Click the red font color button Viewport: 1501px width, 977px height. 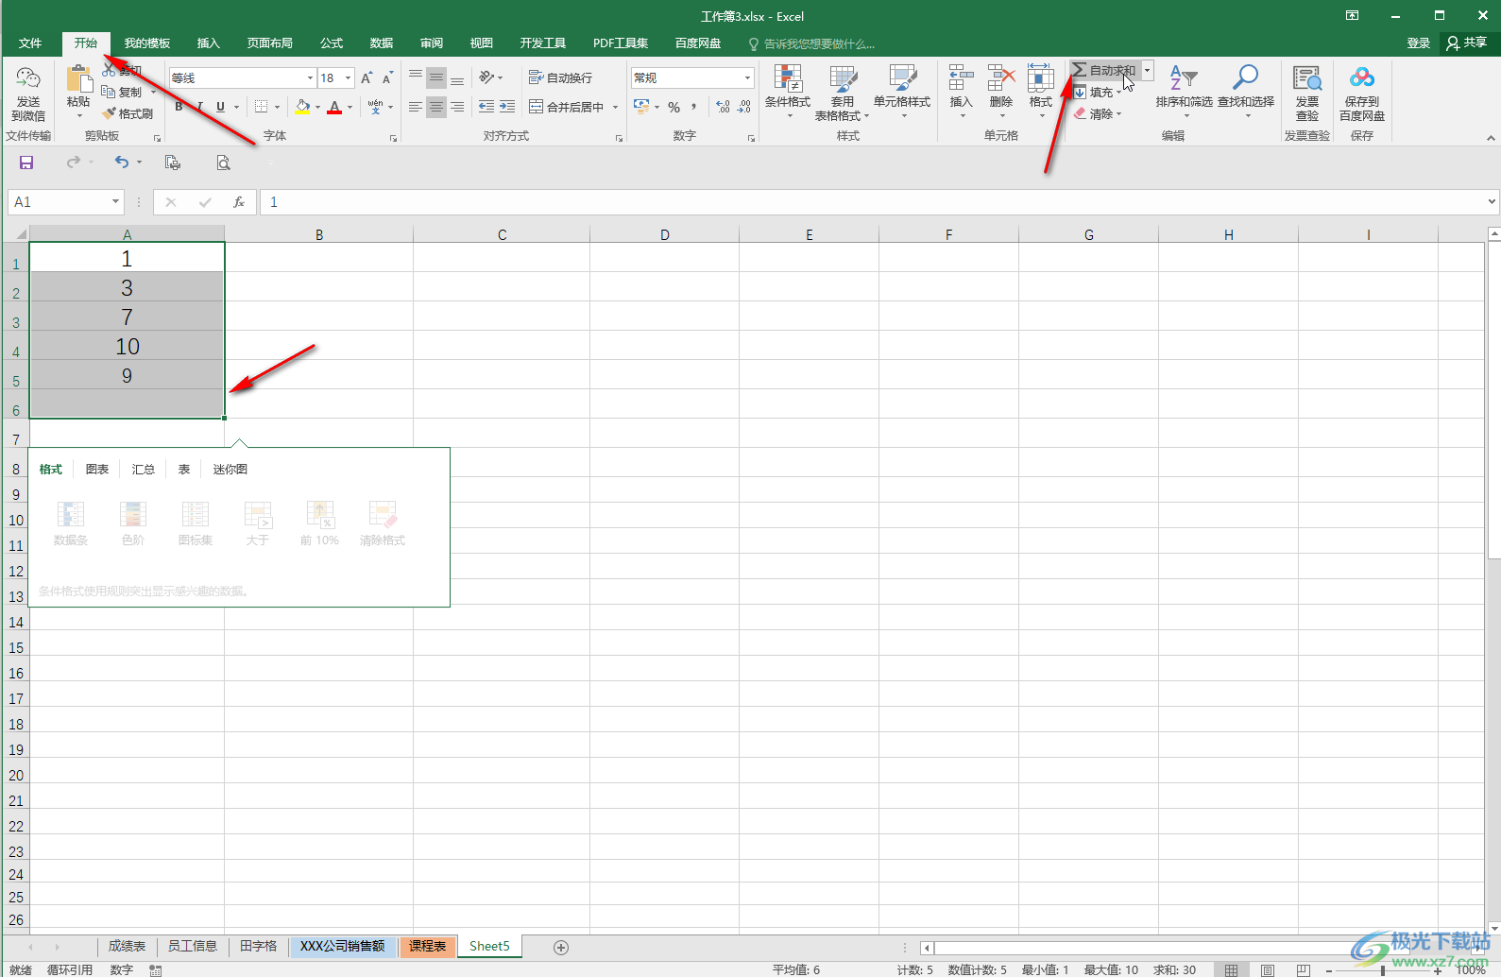point(333,107)
